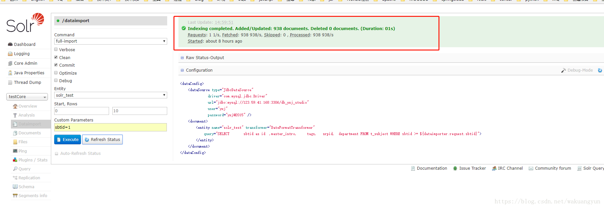
Task: Open the Solr Query Syntax link
Action: click(593, 168)
